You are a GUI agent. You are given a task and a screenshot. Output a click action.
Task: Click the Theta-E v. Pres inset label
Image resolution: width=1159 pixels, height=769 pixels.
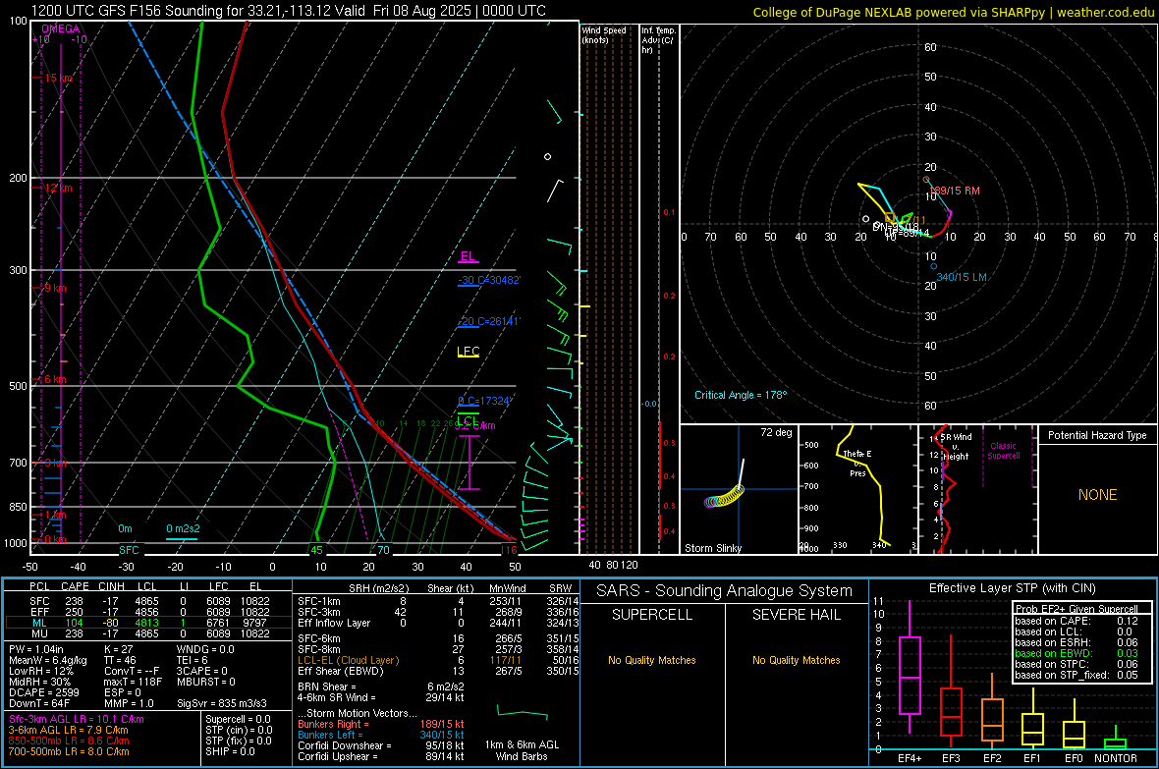(857, 464)
